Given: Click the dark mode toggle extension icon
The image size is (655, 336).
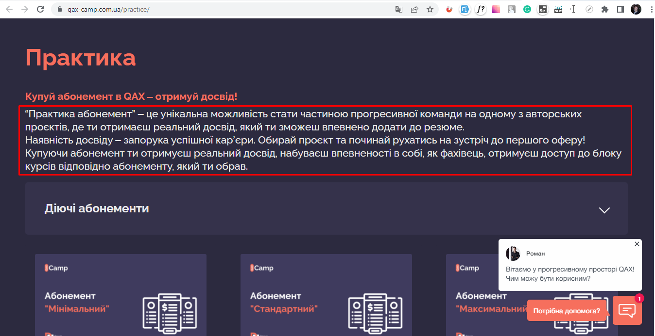Looking at the screenshot, I should (x=621, y=9).
